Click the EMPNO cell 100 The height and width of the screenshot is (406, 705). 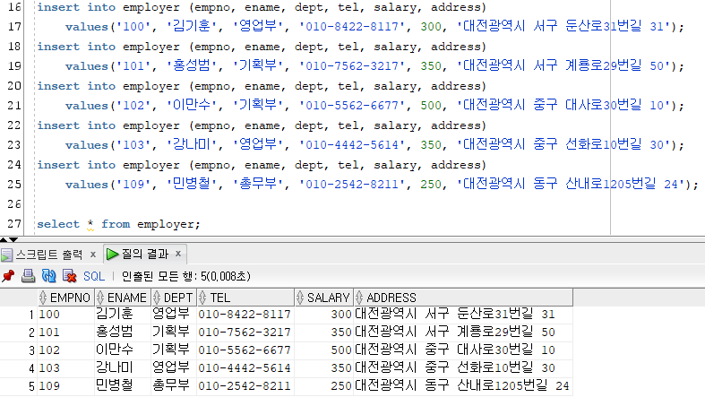click(65, 315)
